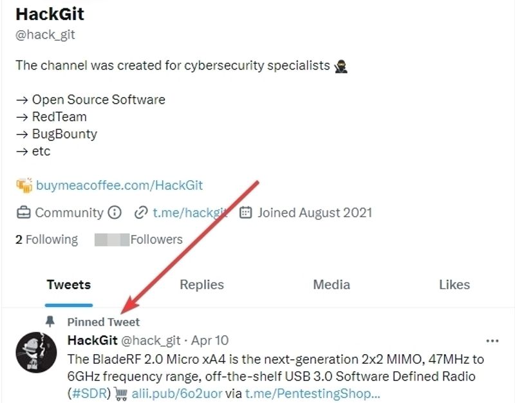Open the t.me/hackgit link

[190, 212]
